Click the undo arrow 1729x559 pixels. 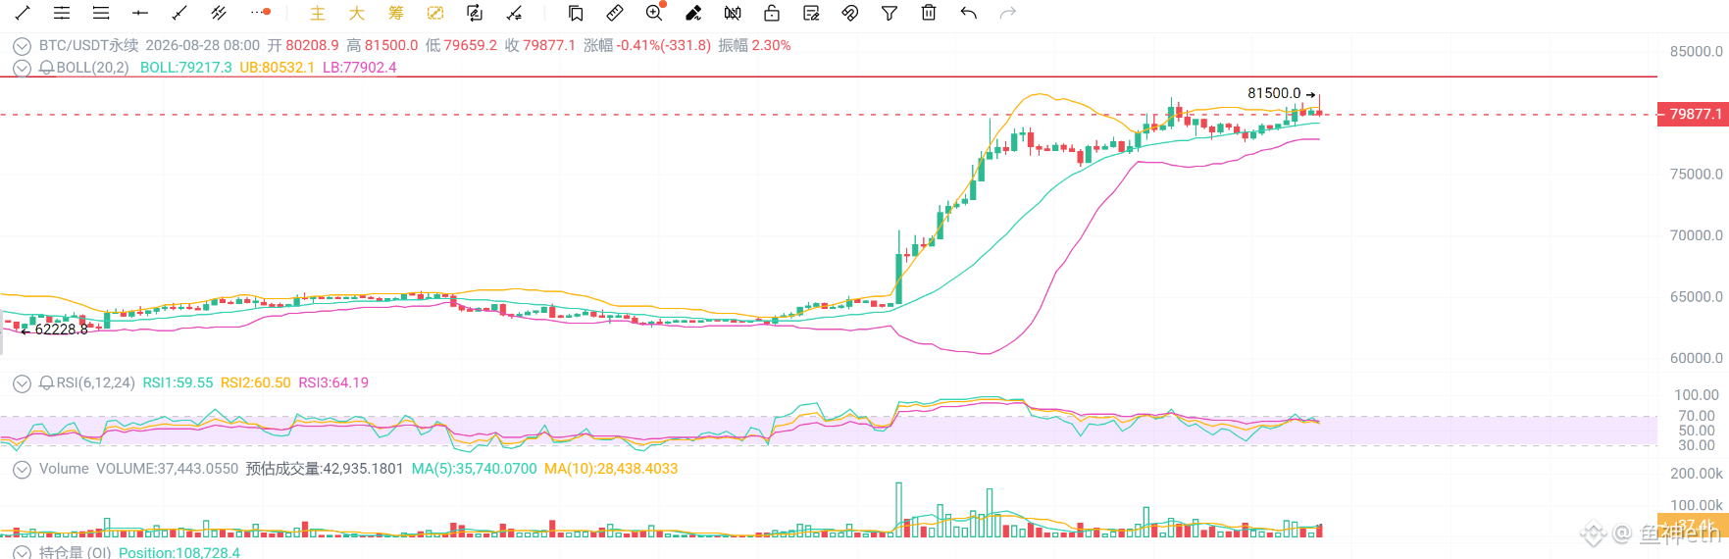969,13
